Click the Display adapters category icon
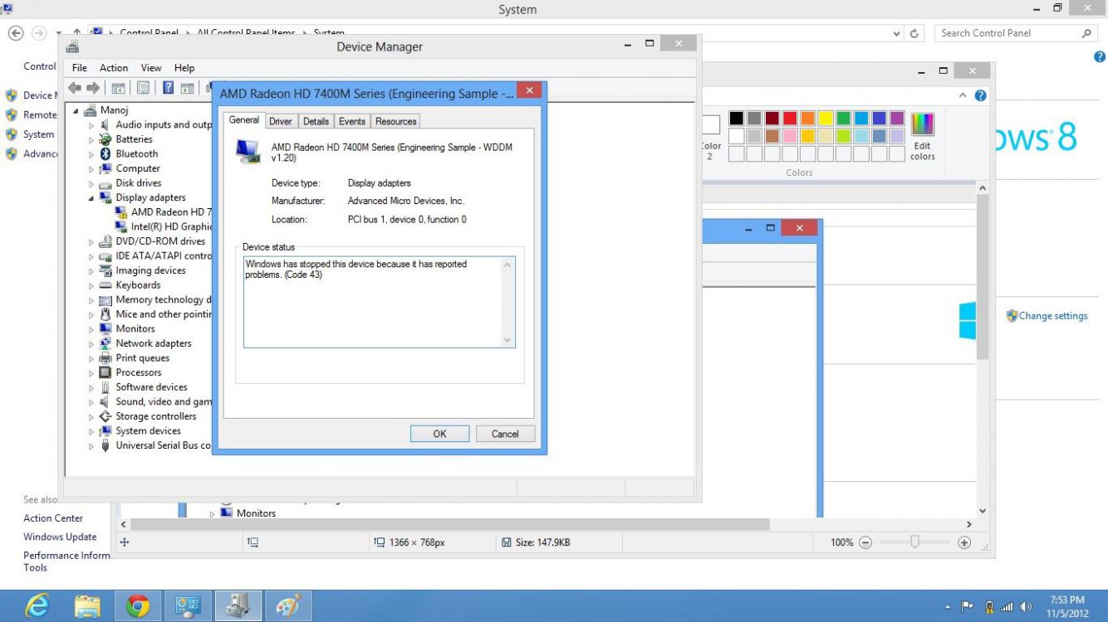 105,197
